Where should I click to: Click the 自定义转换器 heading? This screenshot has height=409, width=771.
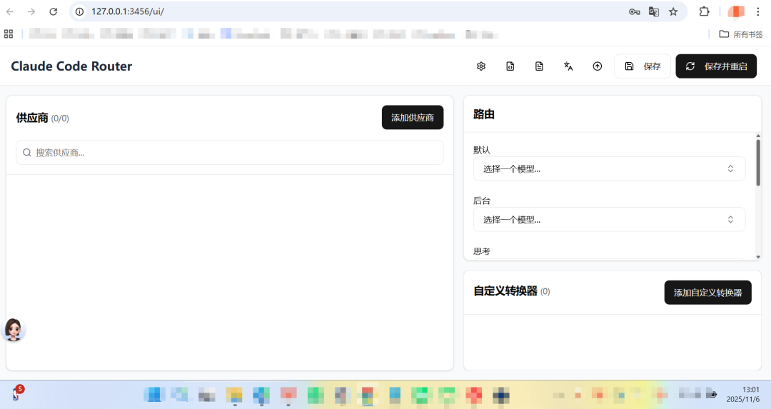[505, 291]
